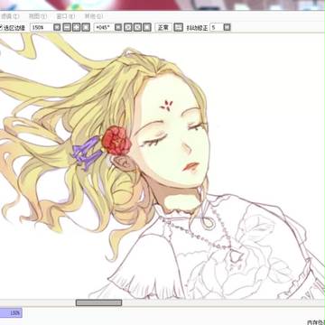Click the zoom out minus icon
The height and width of the screenshot is (325, 325).
(67, 27)
